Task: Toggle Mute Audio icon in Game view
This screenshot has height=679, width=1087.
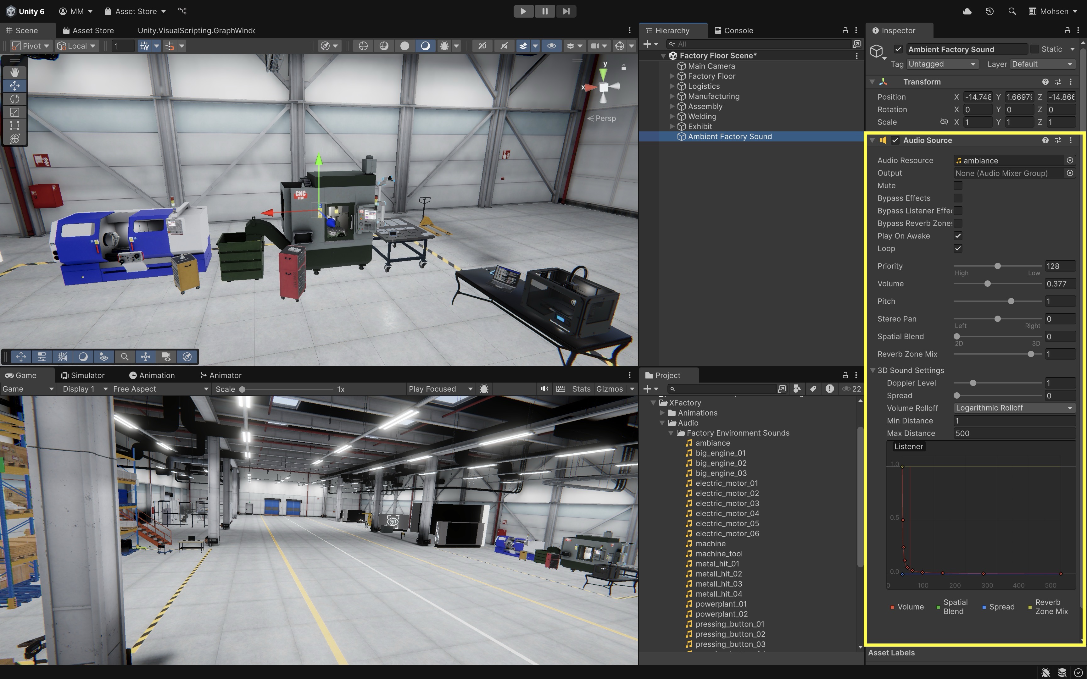Action: click(x=544, y=389)
